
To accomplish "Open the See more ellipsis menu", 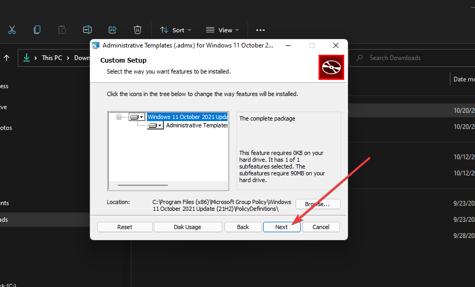I will (x=261, y=30).
